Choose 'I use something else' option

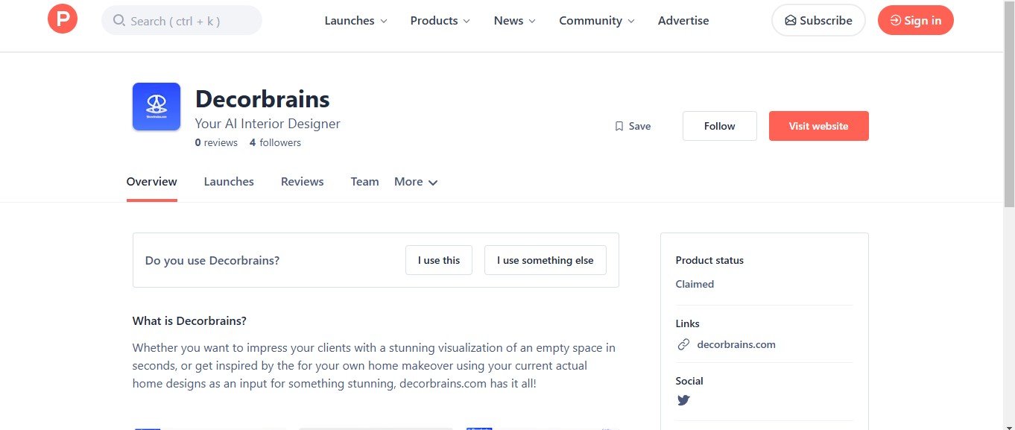coord(545,260)
